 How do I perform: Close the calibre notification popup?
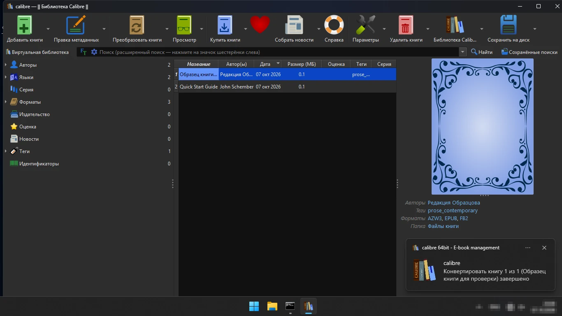tap(544, 248)
